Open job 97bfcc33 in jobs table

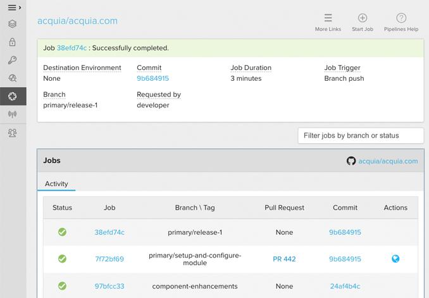(109, 286)
